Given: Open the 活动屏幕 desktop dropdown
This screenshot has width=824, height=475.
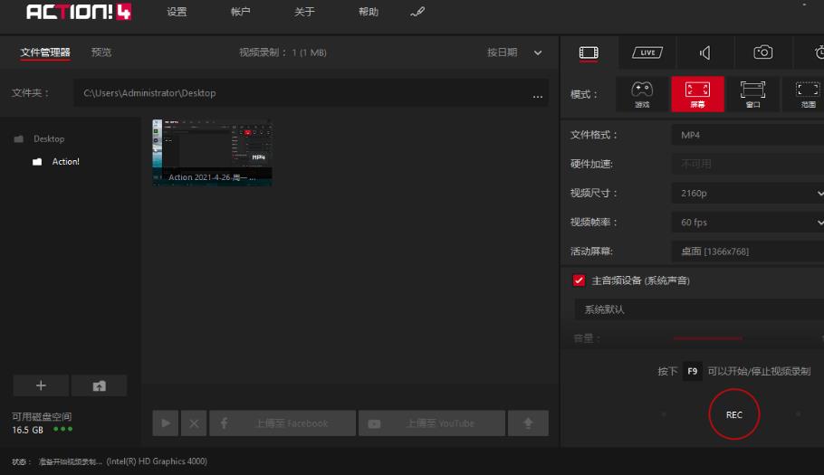Looking at the screenshot, I should 748,252.
